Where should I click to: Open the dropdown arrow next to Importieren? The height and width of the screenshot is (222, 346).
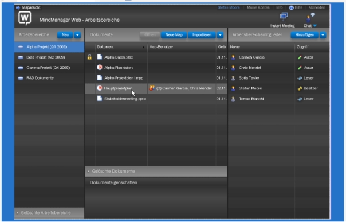point(220,35)
